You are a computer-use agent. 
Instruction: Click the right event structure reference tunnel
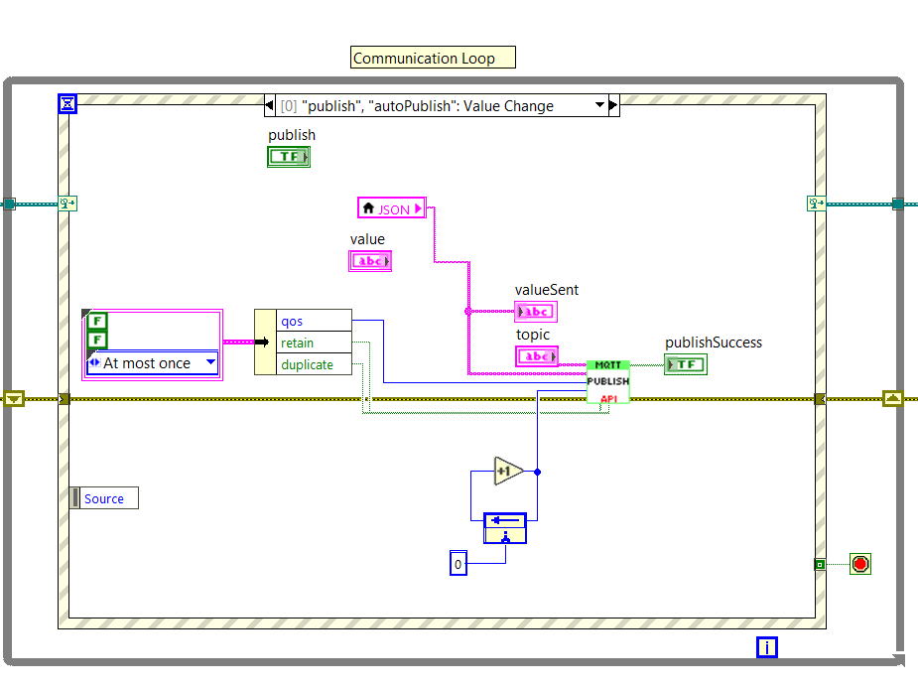tap(816, 204)
